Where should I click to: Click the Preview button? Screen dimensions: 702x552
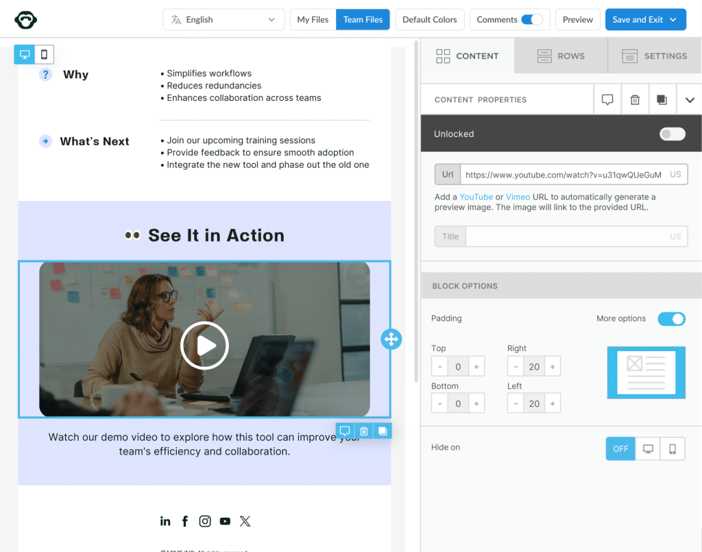[x=577, y=20]
